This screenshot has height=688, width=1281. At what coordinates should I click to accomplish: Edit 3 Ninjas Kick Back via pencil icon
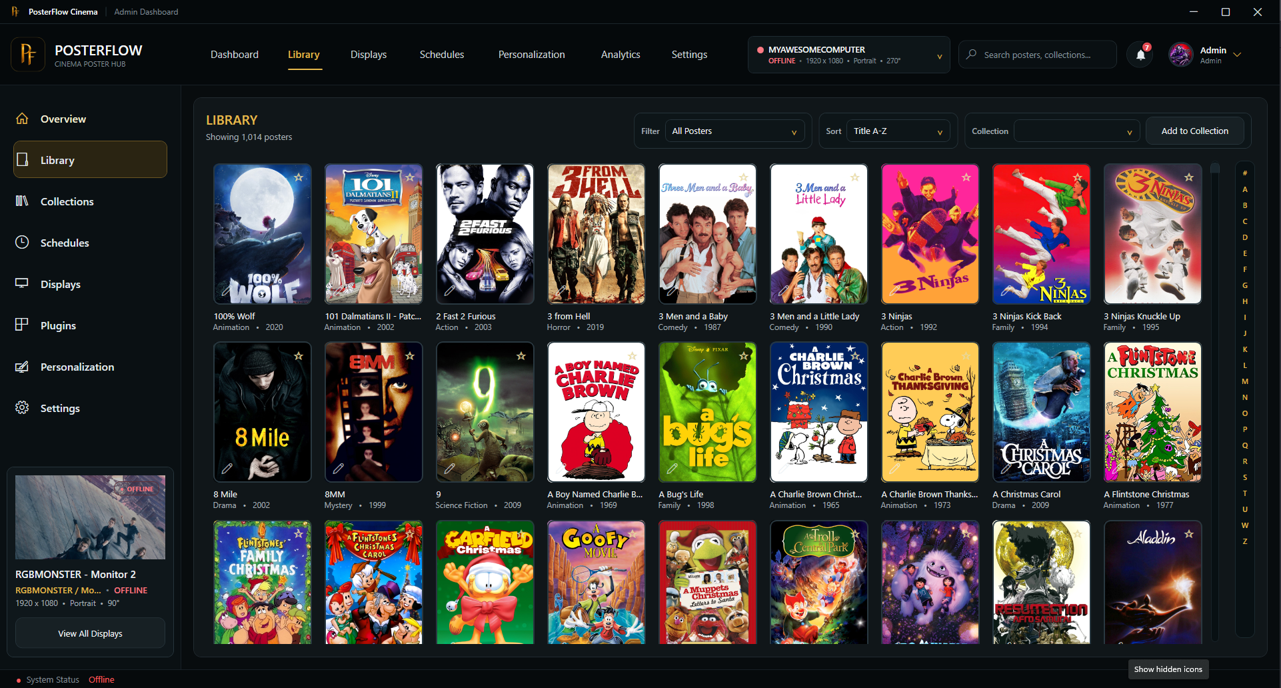click(x=1006, y=291)
